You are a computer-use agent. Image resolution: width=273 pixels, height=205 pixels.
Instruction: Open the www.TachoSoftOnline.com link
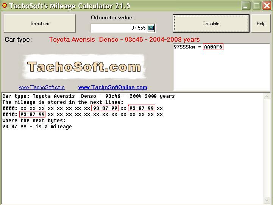click(x=113, y=87)
